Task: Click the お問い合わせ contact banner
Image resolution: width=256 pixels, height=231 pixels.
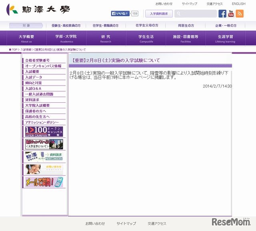Action: pos(44,169)
